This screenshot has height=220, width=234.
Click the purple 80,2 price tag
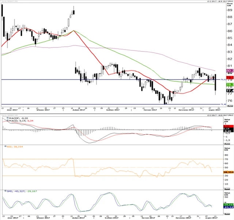pyautogui.click(x=230, y=71)
